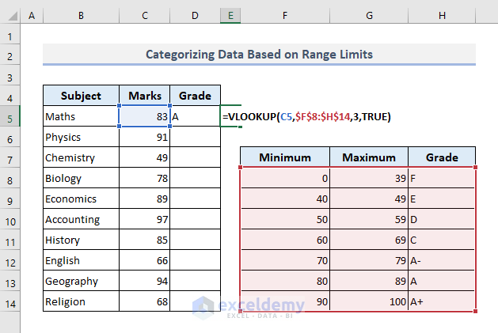The image size is (498, 333).
Task: Click the select-all corner triangle
Action: [12, 15]
